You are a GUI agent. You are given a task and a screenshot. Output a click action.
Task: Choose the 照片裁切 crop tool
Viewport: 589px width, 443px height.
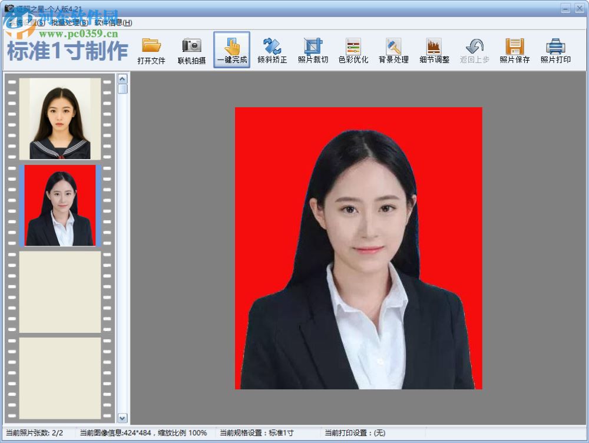pyautogui.click(x=313, y=50)
